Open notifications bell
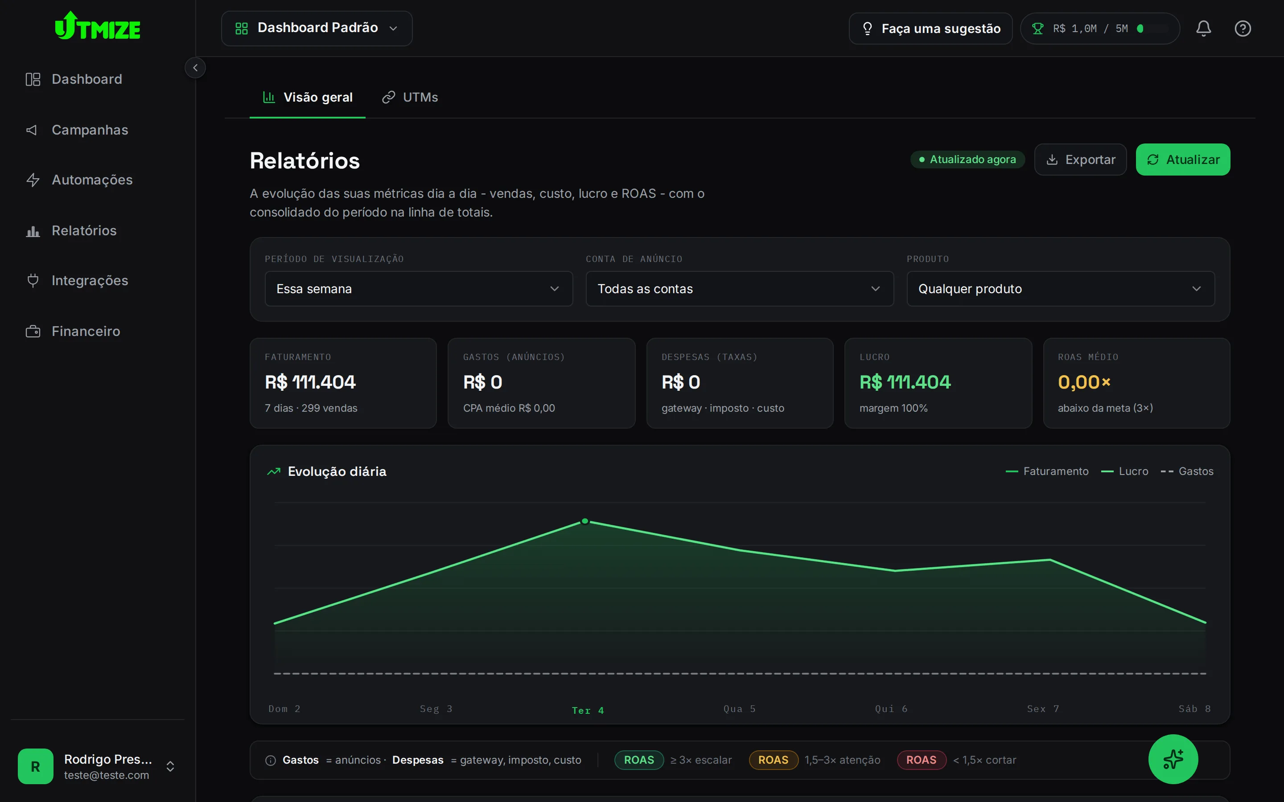This screenshot has width=1284, height=802. [x=1203, y=29]
